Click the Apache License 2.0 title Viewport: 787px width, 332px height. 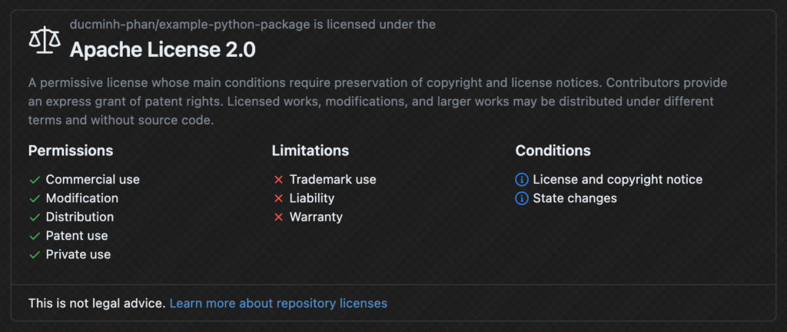[x=163, y=50]
